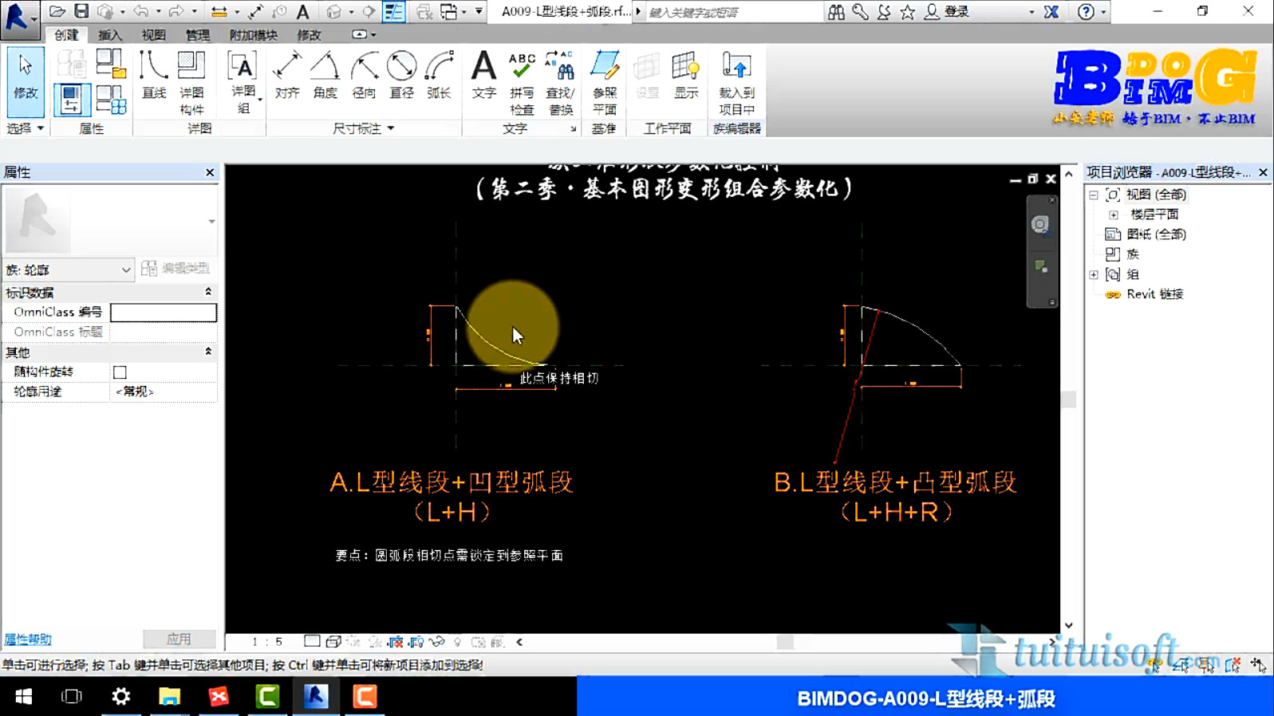Click the binoculars search icon in title bar
The height and width of the screenshot is (716, 1274).
pyautogui.click(x=836, y=12)
